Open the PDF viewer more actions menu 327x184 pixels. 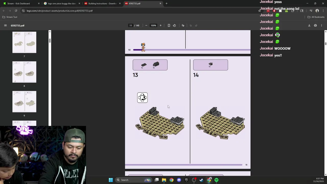[x=321, y=26]
